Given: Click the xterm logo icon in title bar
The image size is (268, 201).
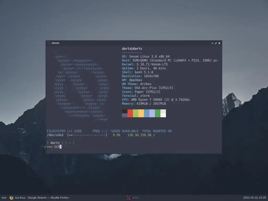Looking at the screenshot, I should 48,43.
